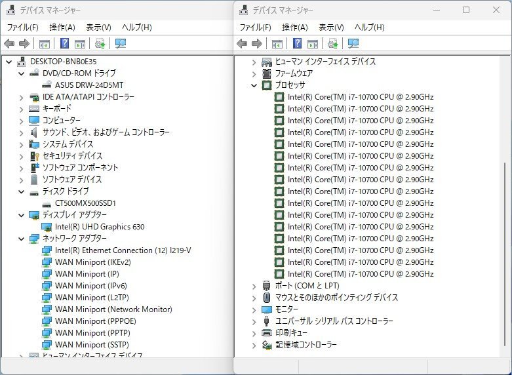Expand the システム デバイス category
The image size is (512, 375).
[21, 144]
